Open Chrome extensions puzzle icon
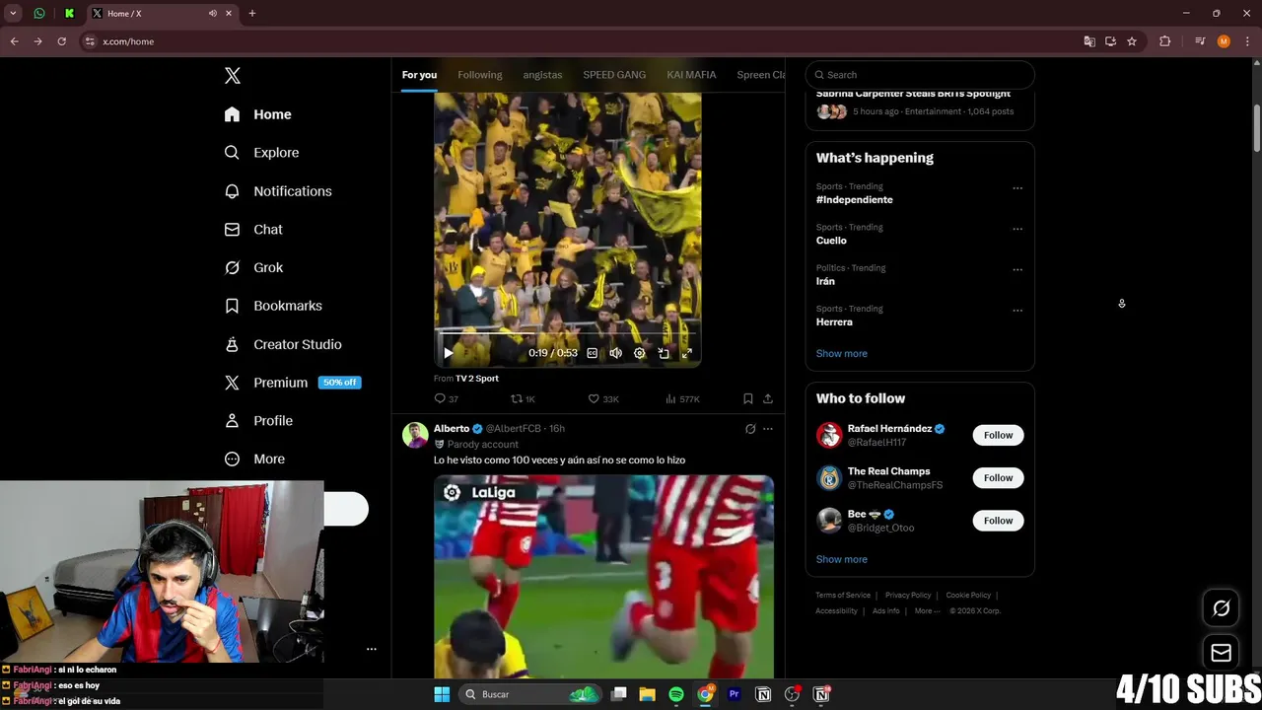 1164,41
